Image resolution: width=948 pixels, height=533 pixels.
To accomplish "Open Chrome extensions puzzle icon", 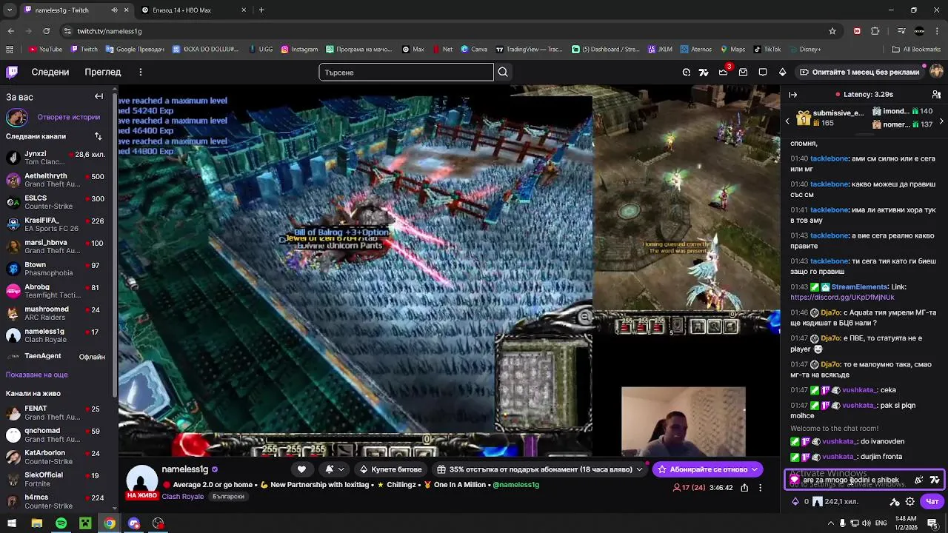I will tap(875, 31).
